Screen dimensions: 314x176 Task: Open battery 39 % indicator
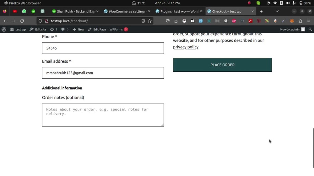(x=305, y=3)
